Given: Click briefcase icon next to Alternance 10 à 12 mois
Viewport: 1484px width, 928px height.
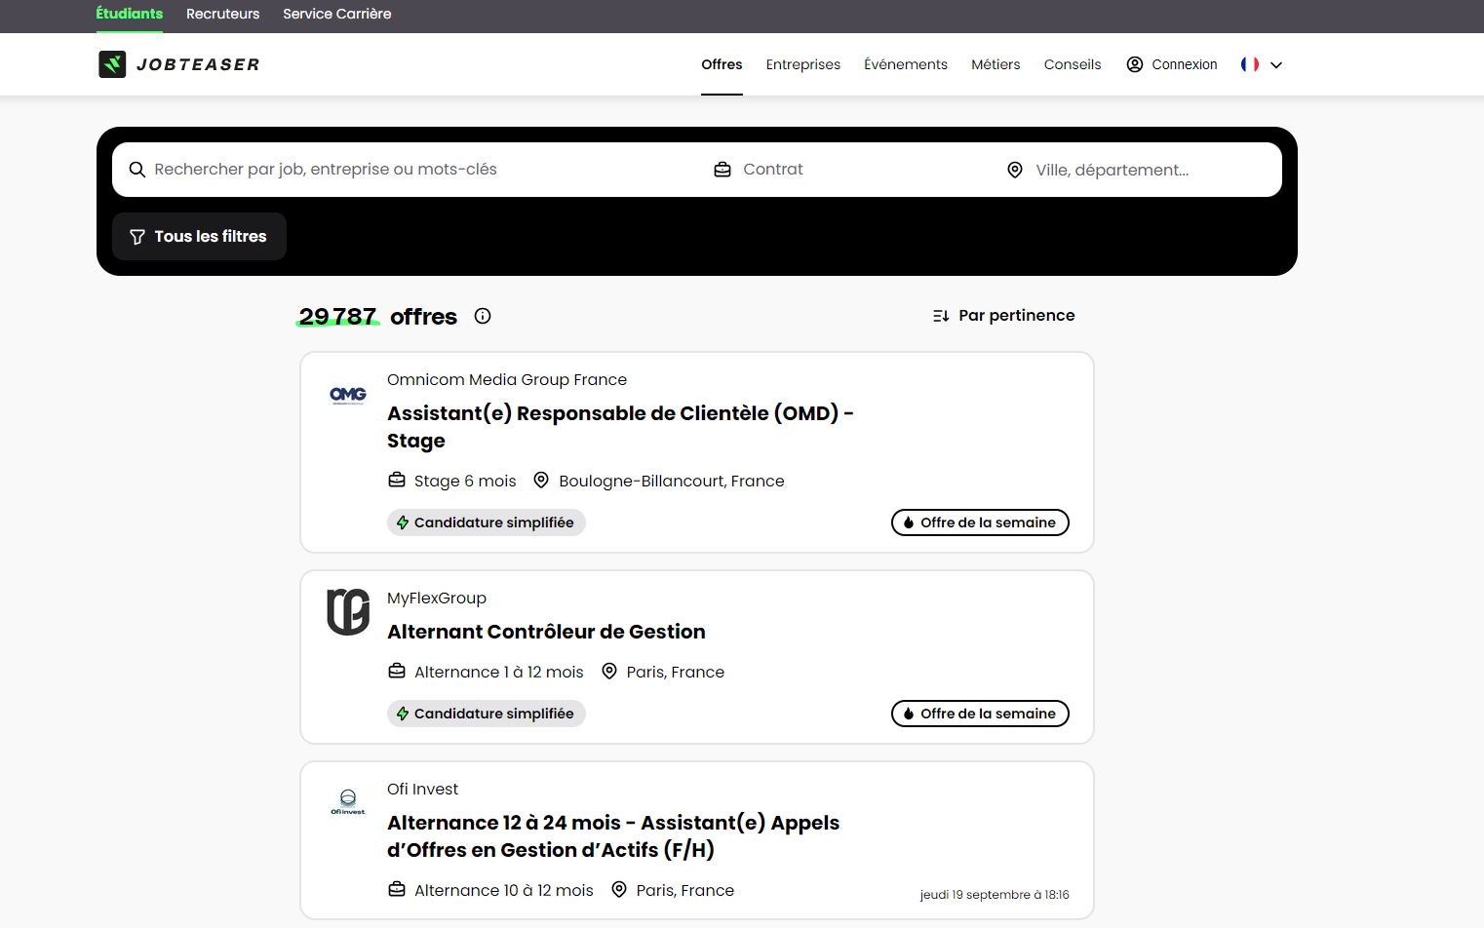Looking at the screenshot, I should pyautogui.click(x=397, y=889).
